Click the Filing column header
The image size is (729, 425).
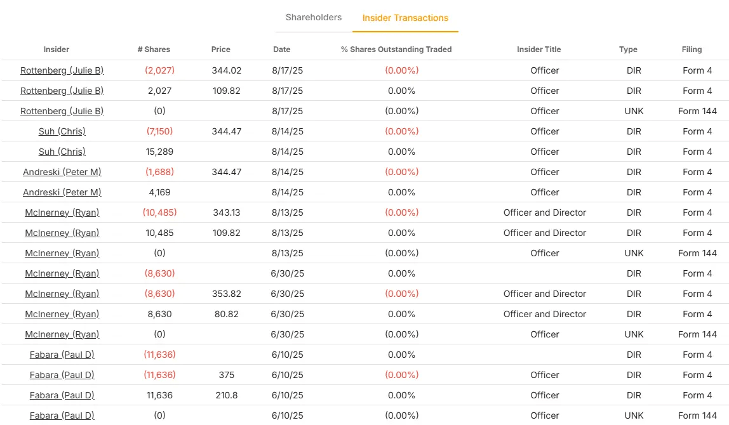coord(692,49)
